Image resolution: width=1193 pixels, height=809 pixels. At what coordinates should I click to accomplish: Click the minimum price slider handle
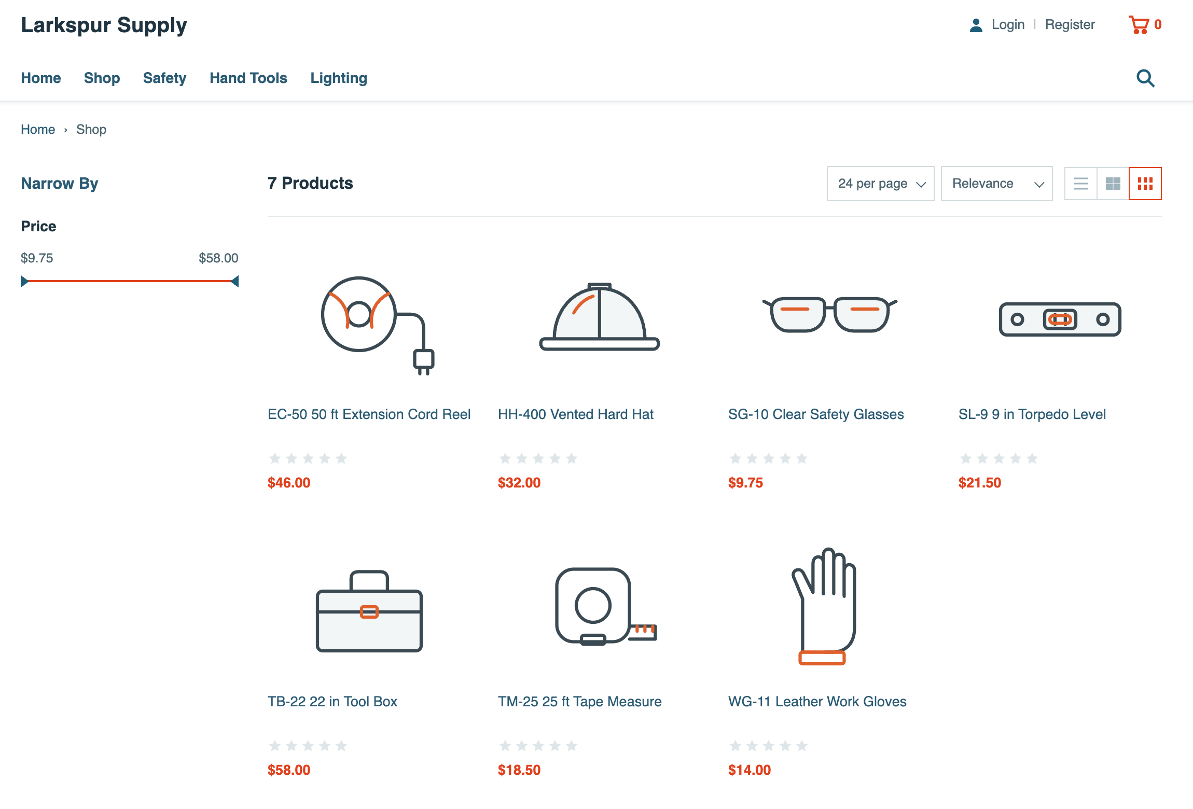(24, 282)
